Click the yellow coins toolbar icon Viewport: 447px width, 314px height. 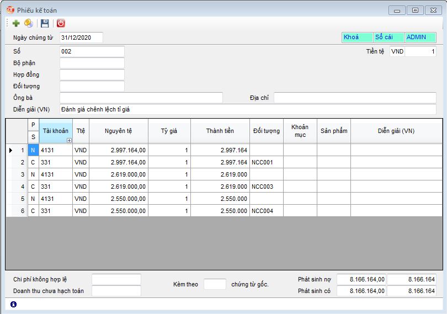[x=29, y=23]
